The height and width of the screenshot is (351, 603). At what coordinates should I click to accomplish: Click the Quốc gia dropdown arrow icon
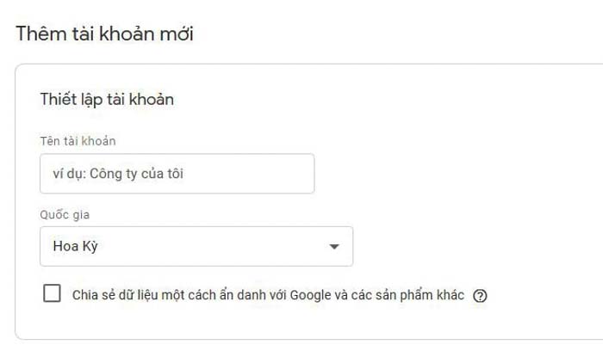(x=334, y=247)
